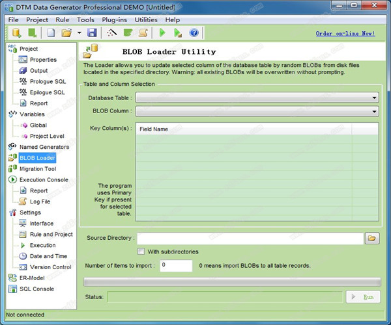
Task: Click the Status output field
Action: (x=225, y=297)
